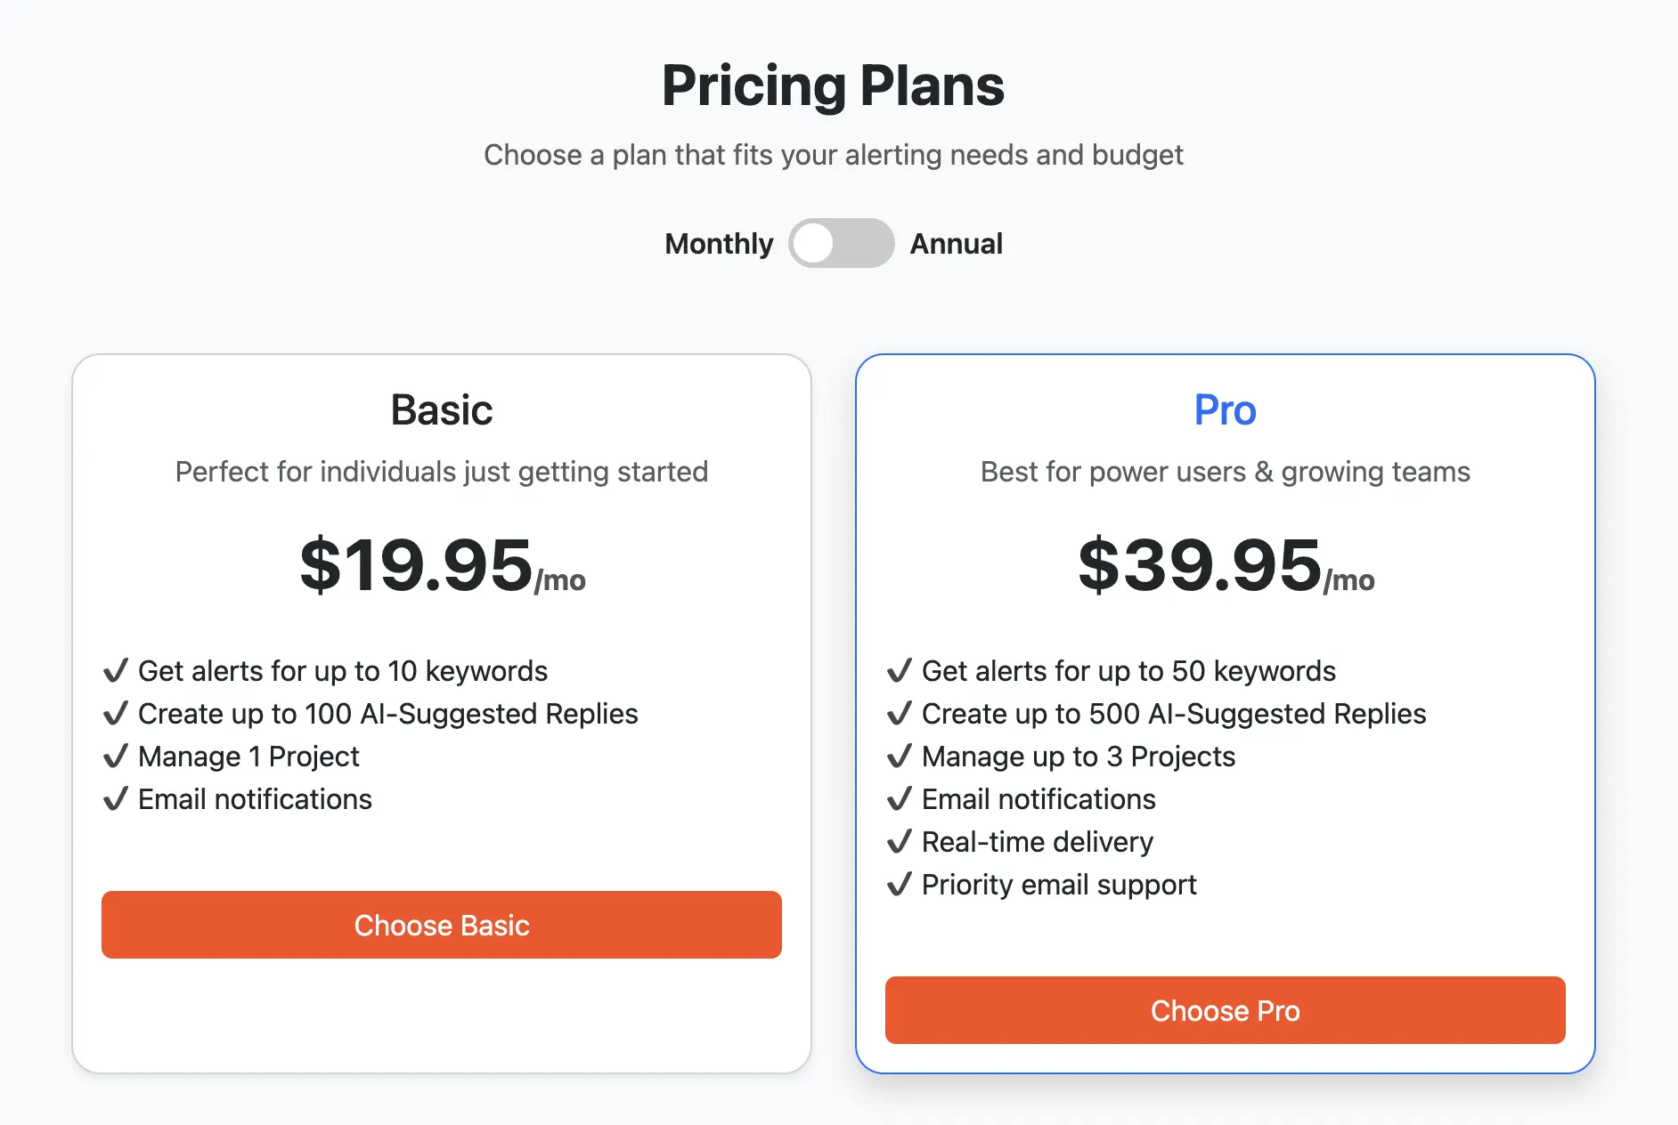
Task: Click the checkmark next to Manage up to 3 Projects
Action: pyautogui.click(x=900, y=756)
